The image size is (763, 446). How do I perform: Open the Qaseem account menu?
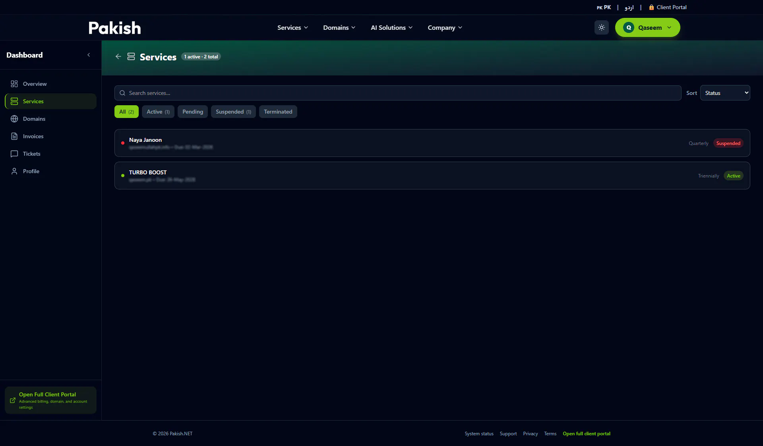(x=647, y=27)
